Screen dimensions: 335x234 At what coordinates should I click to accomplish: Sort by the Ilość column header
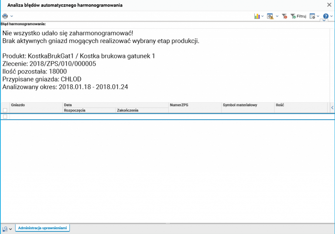[x=301, y=107]
